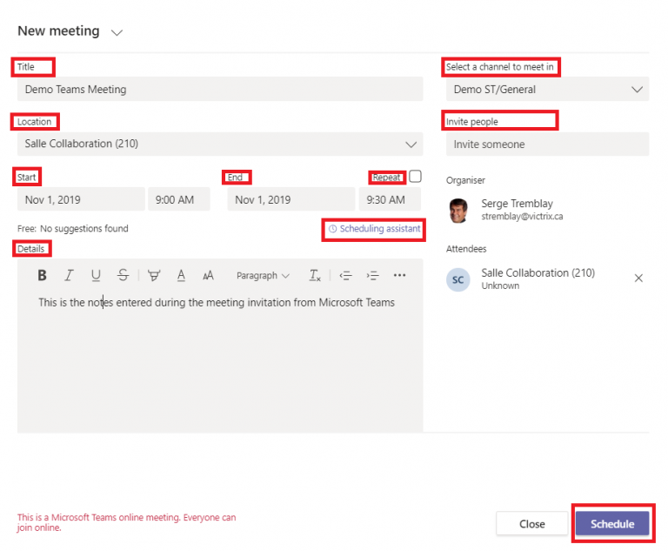Viewport: 668px width, 551px height.
Task: Open the font color tool
Action: pyautogui.click(x=181, y=275)
